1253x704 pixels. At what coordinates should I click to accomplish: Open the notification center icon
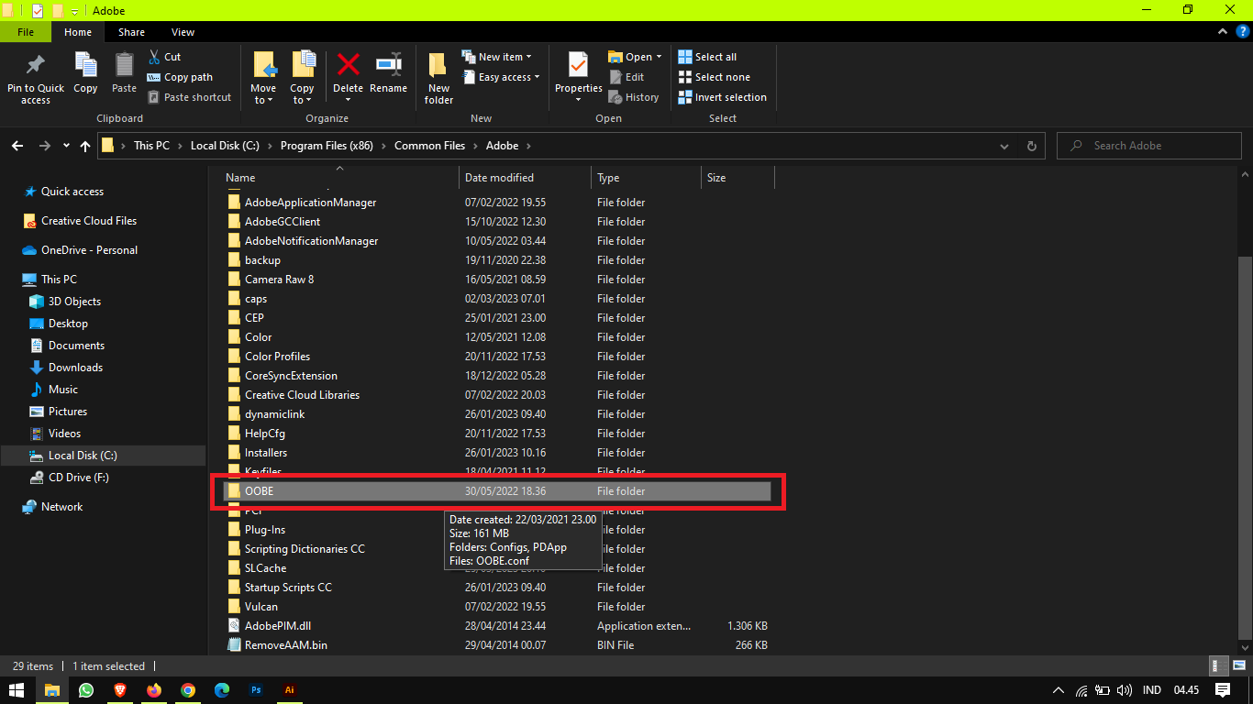coord(1223,690)
